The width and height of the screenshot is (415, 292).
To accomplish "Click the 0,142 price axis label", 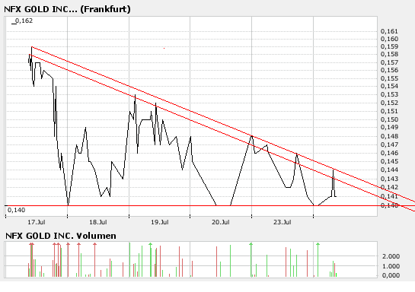I will click(389, 187).
